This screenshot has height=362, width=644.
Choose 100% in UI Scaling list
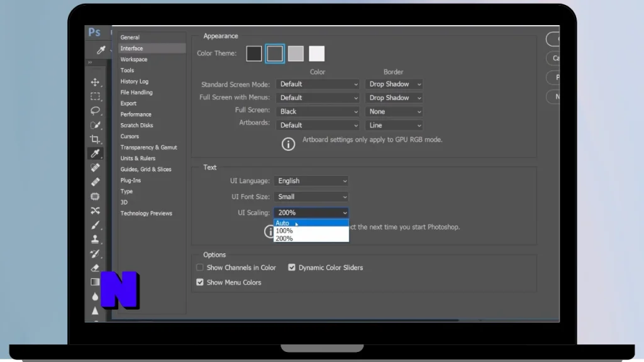pyautogui.click(x=311, y=231)
